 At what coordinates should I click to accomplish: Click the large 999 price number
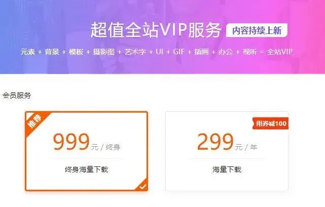pos(71,142)
